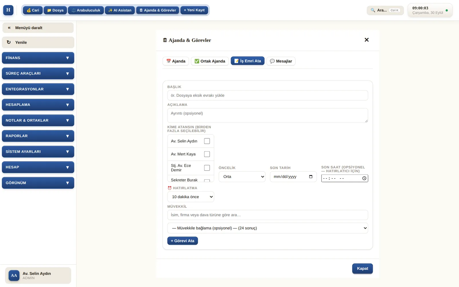Click the + Görevi Ata button
The width and height of the screenshot is (459, 287).
point(182,241)
